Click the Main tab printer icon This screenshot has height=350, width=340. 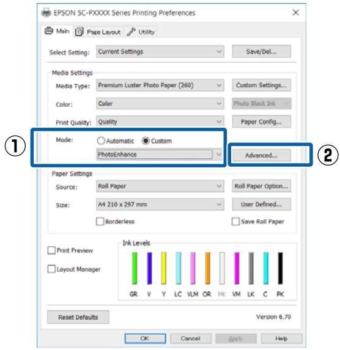click(49, 31)
